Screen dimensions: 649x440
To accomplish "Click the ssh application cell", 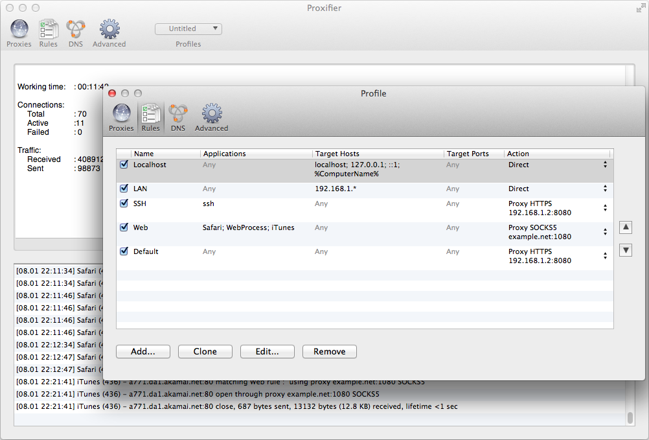I will point(208,203).
